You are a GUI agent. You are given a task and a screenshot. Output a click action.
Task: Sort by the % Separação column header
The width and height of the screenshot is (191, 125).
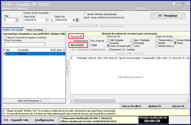[148, 58]
